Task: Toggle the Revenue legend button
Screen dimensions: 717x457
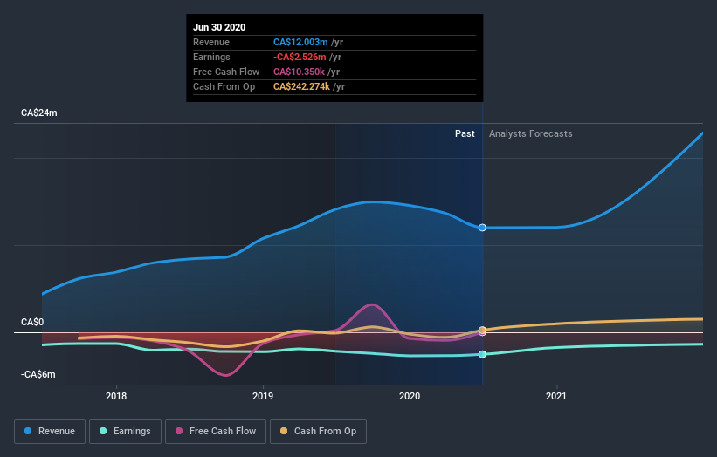Action: [x=50, y=432]
